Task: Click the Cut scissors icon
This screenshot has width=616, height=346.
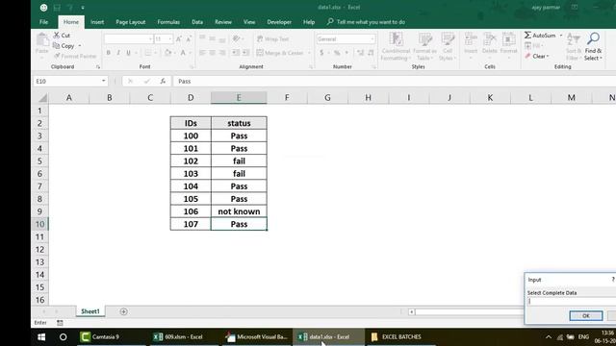Action: 57,36
